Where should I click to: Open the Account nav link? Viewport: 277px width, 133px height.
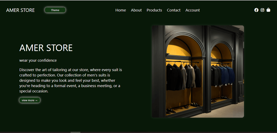coord(193,10)
